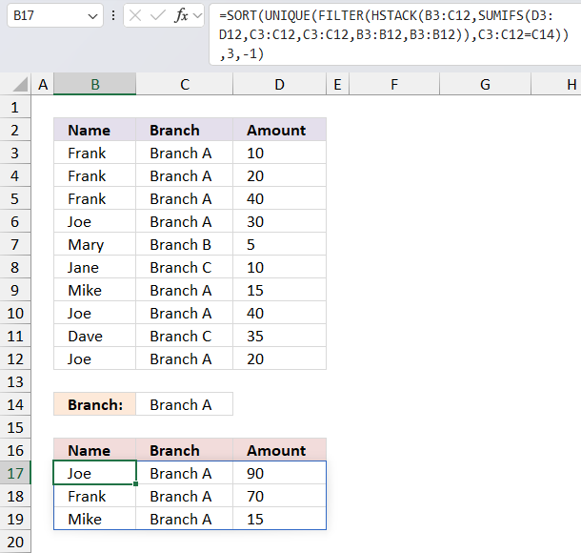Click 'Joe' in row 12
The image size is (581, 553).
coord(95,359)
